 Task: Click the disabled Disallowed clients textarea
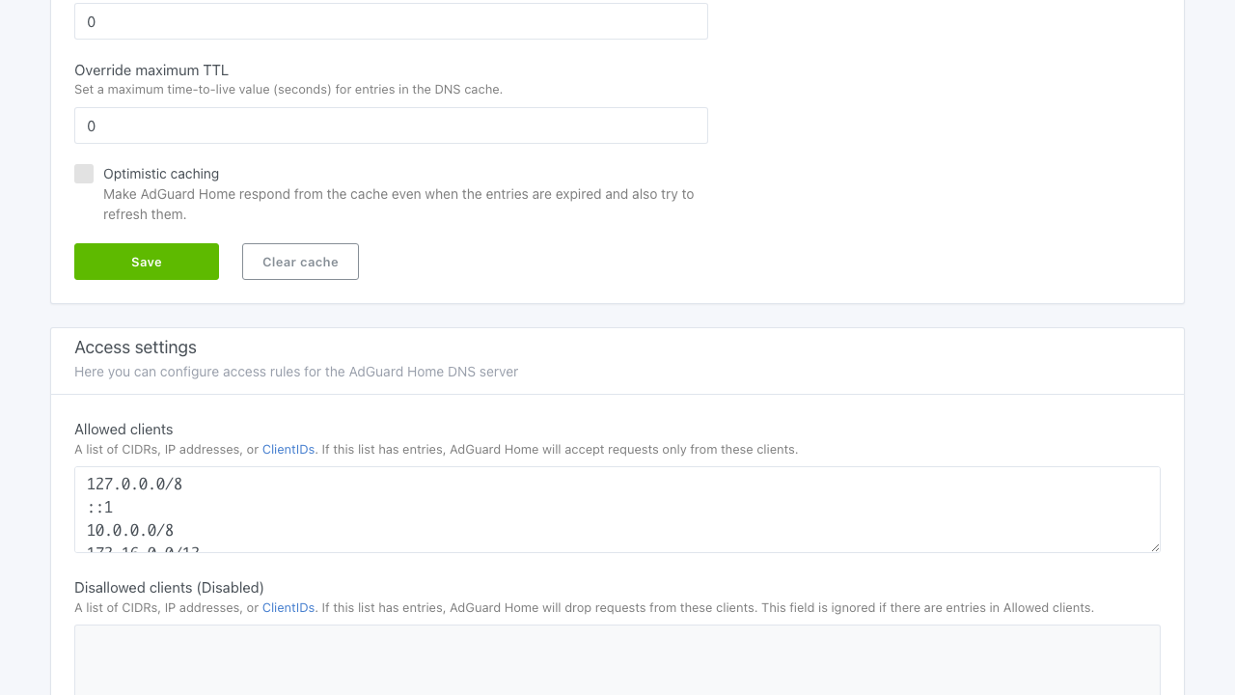(x=617, y=660)
